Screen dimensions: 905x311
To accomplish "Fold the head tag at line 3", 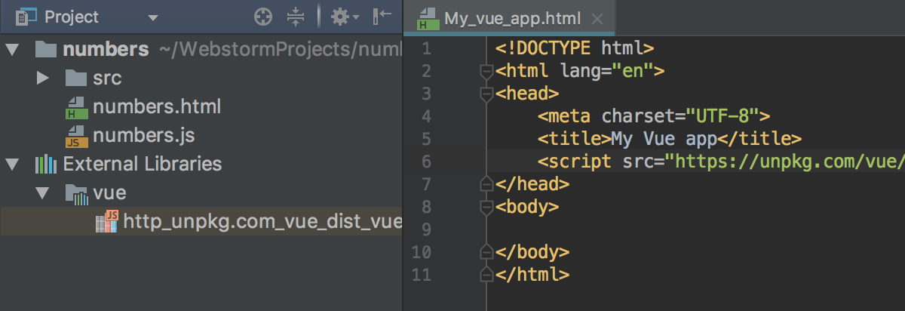I will [486, 94].
